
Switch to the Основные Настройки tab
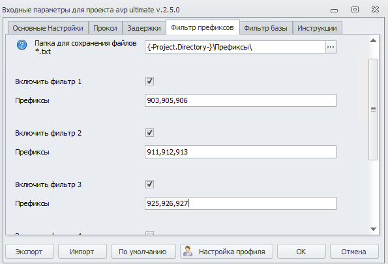point(48,28)
